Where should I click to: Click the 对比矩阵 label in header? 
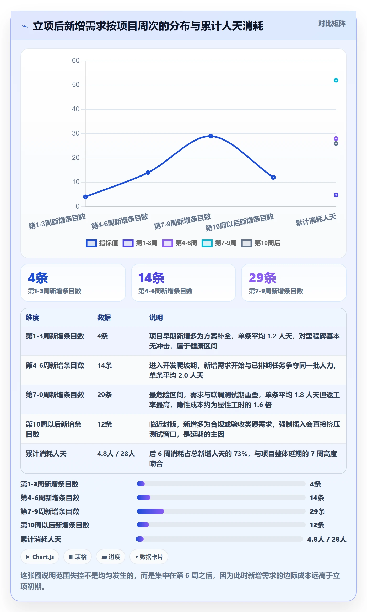pyautogui.click(x=332, y=24)
